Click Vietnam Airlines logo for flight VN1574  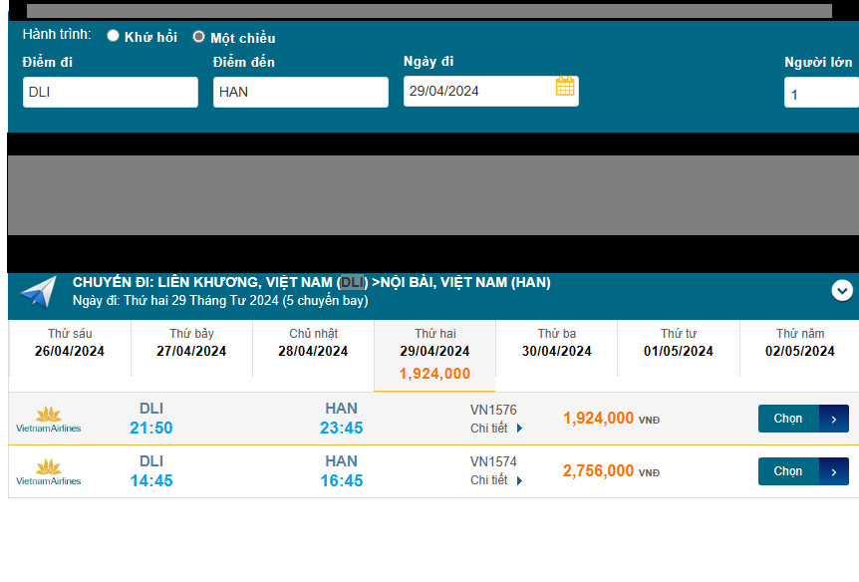click(48, 472)
